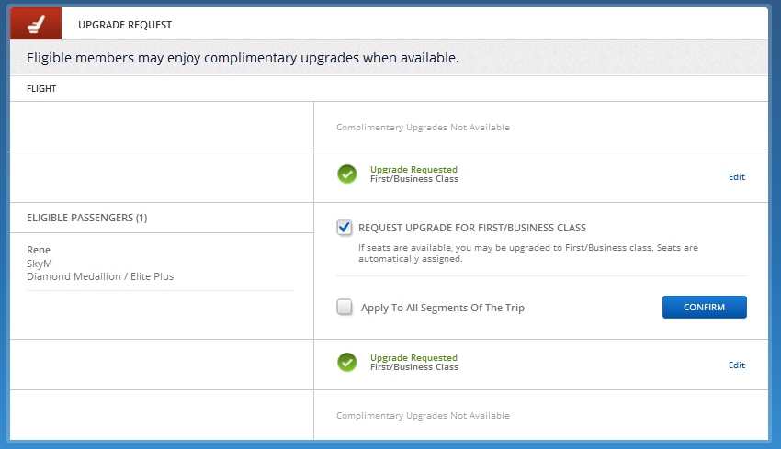This screenshot has height=449, width=781.
Task: Click green checkmark icon below the Confirm button
Action: 346,363
